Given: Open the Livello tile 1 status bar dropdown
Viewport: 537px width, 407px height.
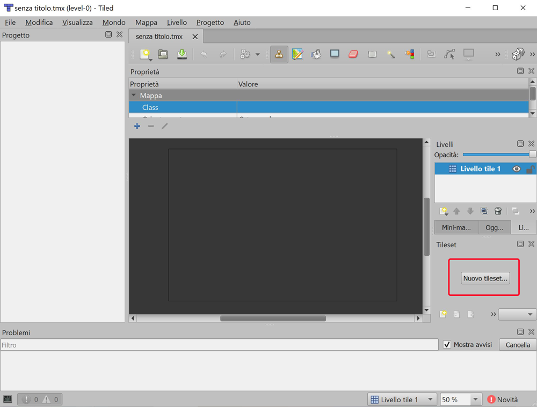Looking at the screenshot, I should pos(402,399).
